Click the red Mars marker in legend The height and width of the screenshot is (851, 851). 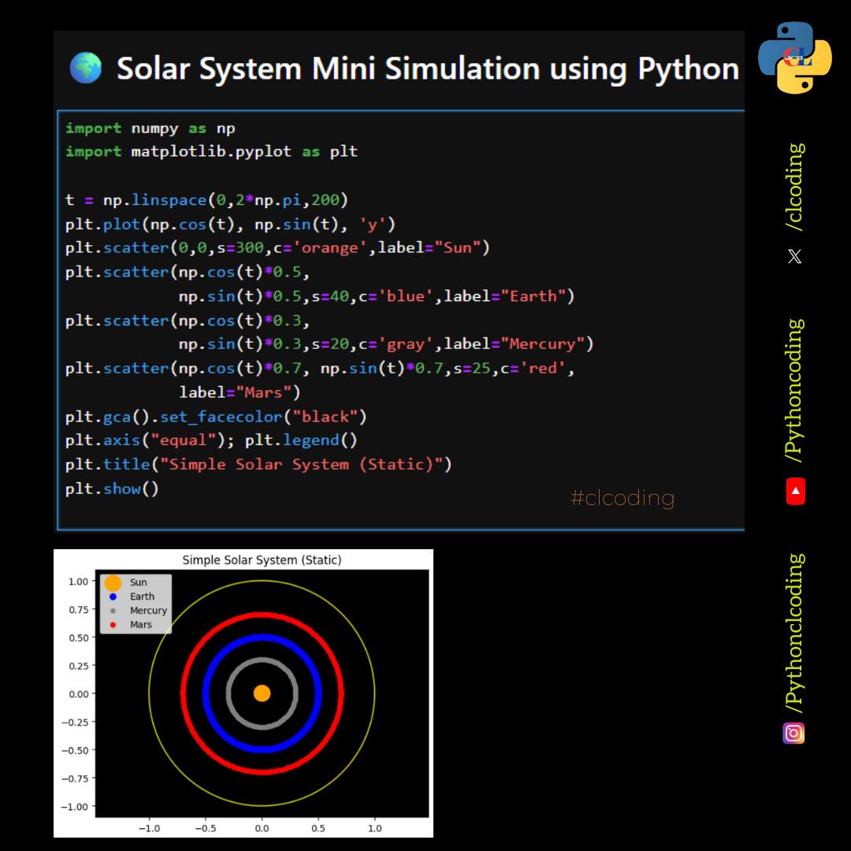pos(113,625)
